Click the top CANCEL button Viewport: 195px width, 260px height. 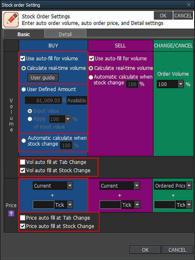[x=183, y=16]
